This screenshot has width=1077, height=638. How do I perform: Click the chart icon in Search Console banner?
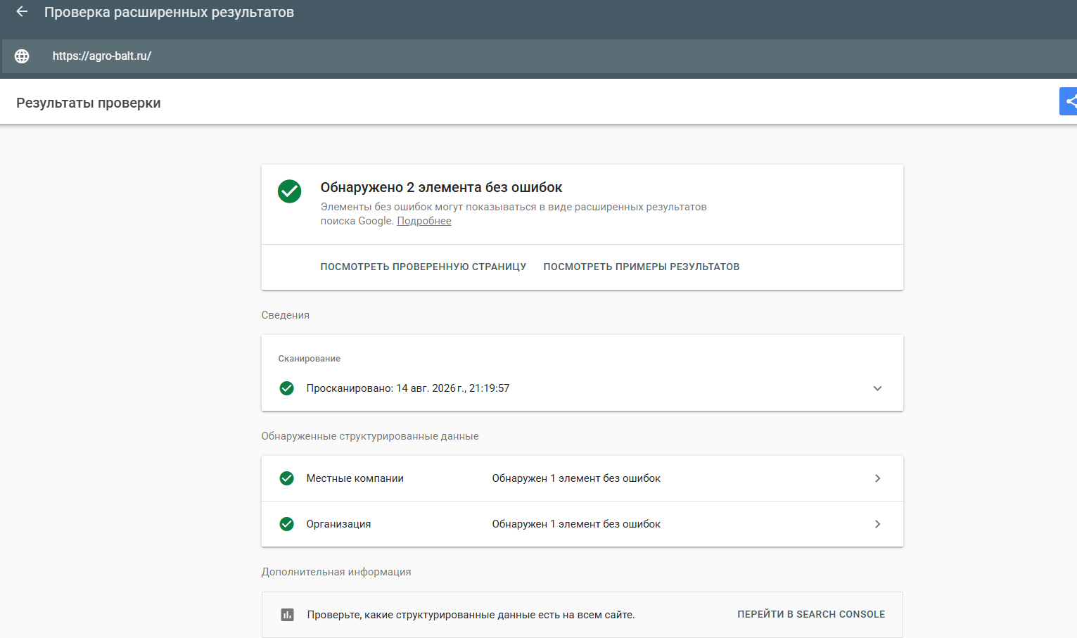(x=287, y=615)
